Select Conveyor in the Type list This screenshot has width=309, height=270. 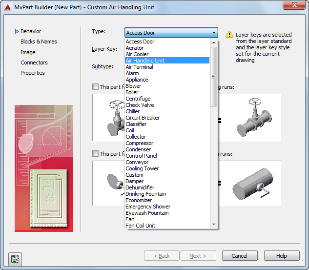pos(167,162)
